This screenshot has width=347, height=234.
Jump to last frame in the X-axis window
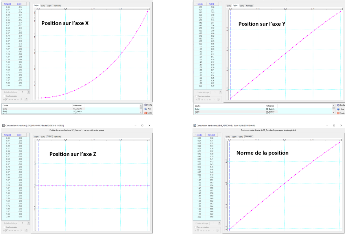point(18,100)
